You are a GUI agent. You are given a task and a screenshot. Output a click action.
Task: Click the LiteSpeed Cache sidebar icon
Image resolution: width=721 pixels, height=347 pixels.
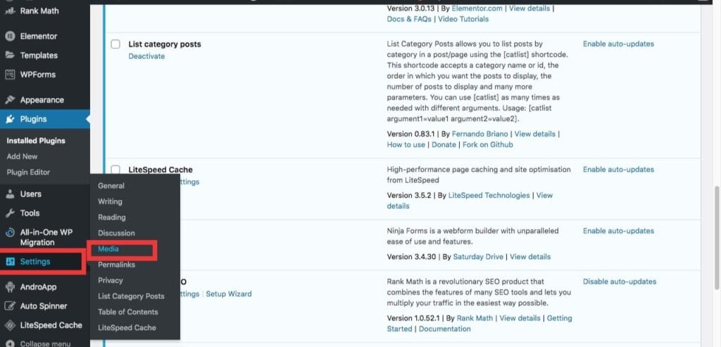coord(10,325)
